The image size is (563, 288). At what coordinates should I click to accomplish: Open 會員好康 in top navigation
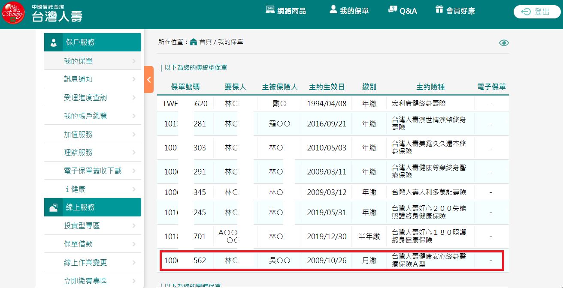[455, 11]
